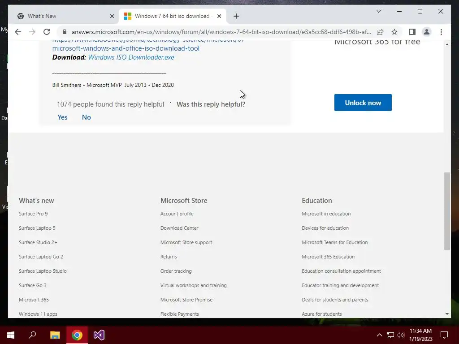Image resolution: width=459 pixels, height=344 pixels.
Task: Close the Windows 7 64 bit iso download tab
Action: pyautogui.click(x=219, y=16)
